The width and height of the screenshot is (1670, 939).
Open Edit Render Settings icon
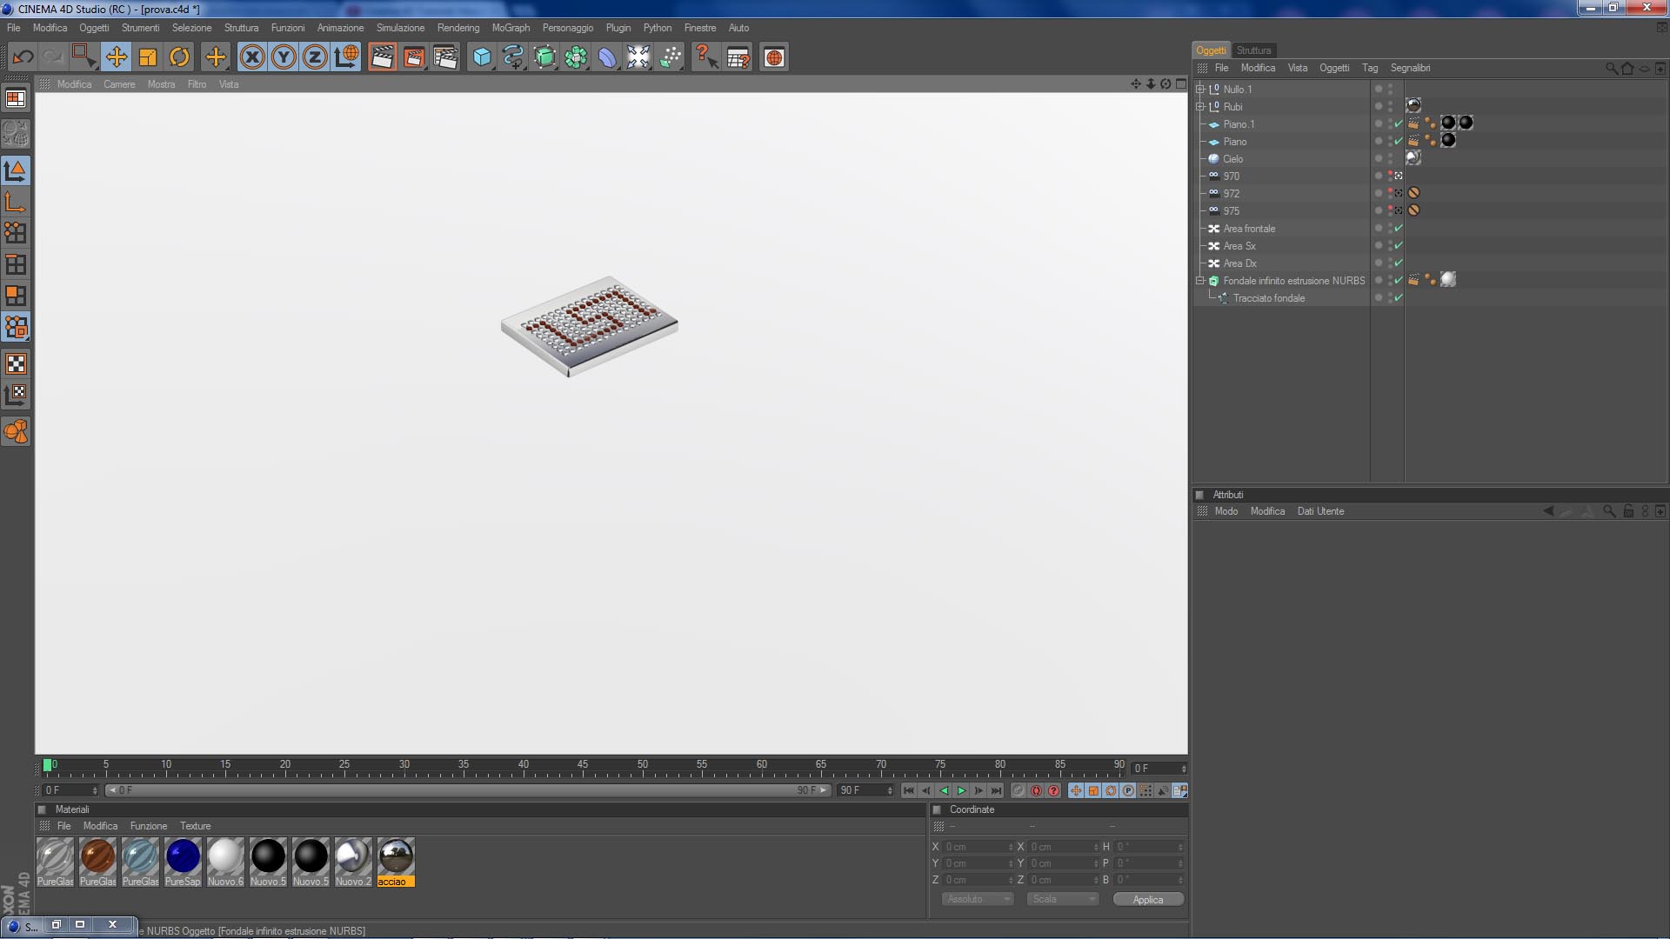445,57
